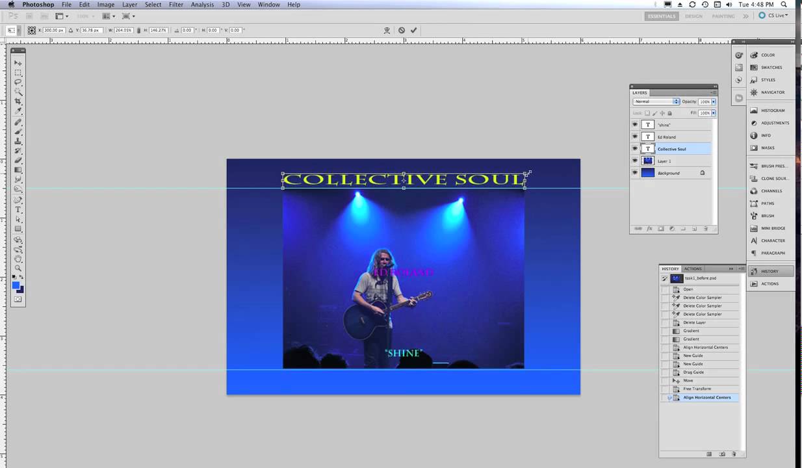Open the Filter menu
Viewport: 802px width, 468px height.
[176, 5]
